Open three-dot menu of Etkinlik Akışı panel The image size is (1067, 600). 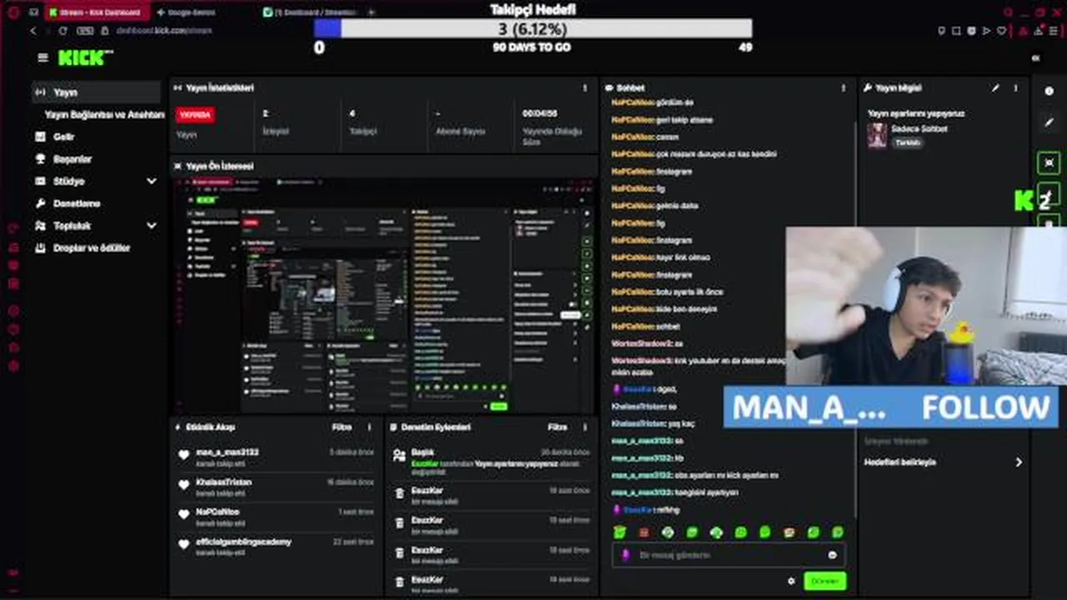coord(369,427)
